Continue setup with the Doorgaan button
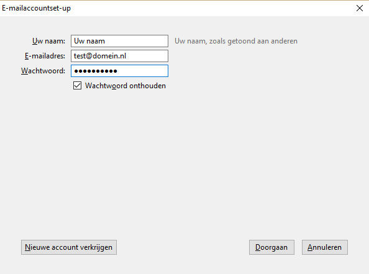This screenshot has width=369, height=274. 271,247
